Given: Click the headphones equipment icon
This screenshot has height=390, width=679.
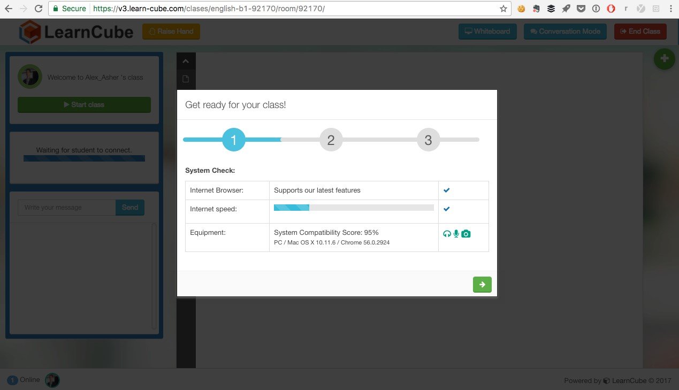Looking at the screenshot, I should 447,234.
